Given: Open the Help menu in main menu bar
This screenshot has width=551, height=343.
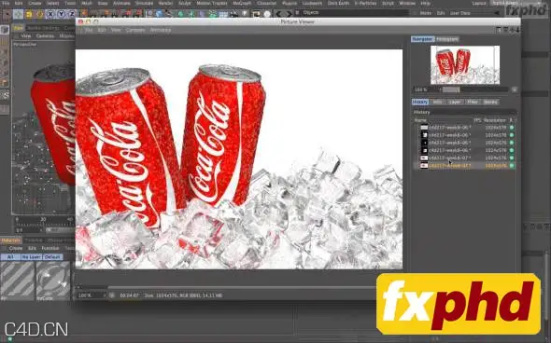Looking at the screenshot, I should coord(425,3).
